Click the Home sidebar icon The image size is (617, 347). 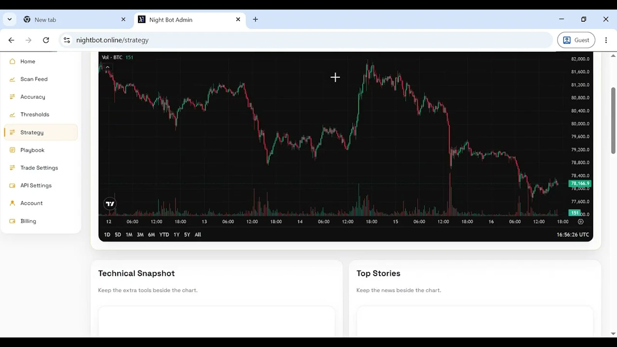(12, 61)
